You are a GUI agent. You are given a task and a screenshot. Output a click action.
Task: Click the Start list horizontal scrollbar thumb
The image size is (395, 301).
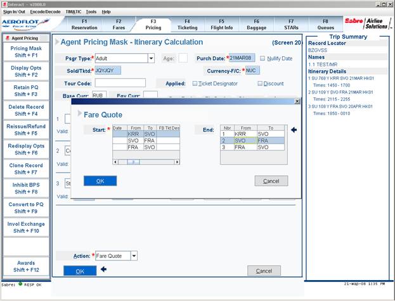point(134,162)
